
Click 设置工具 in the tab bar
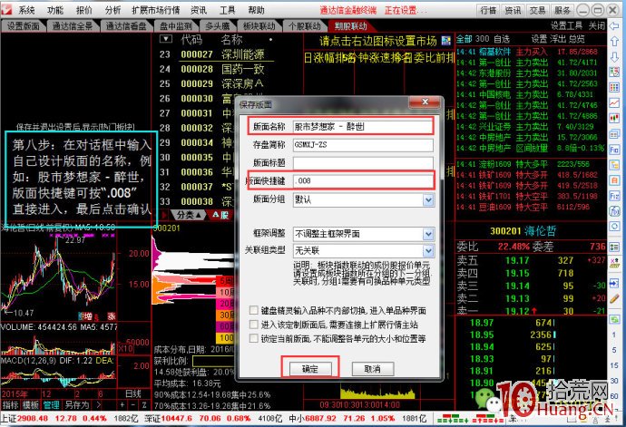pos(566,26)
